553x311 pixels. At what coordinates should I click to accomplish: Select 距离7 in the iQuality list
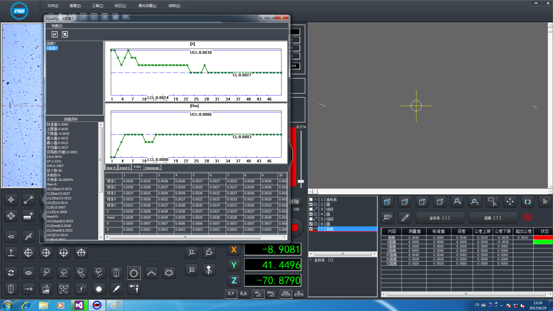pyautogui.click(x=51, y=44)
